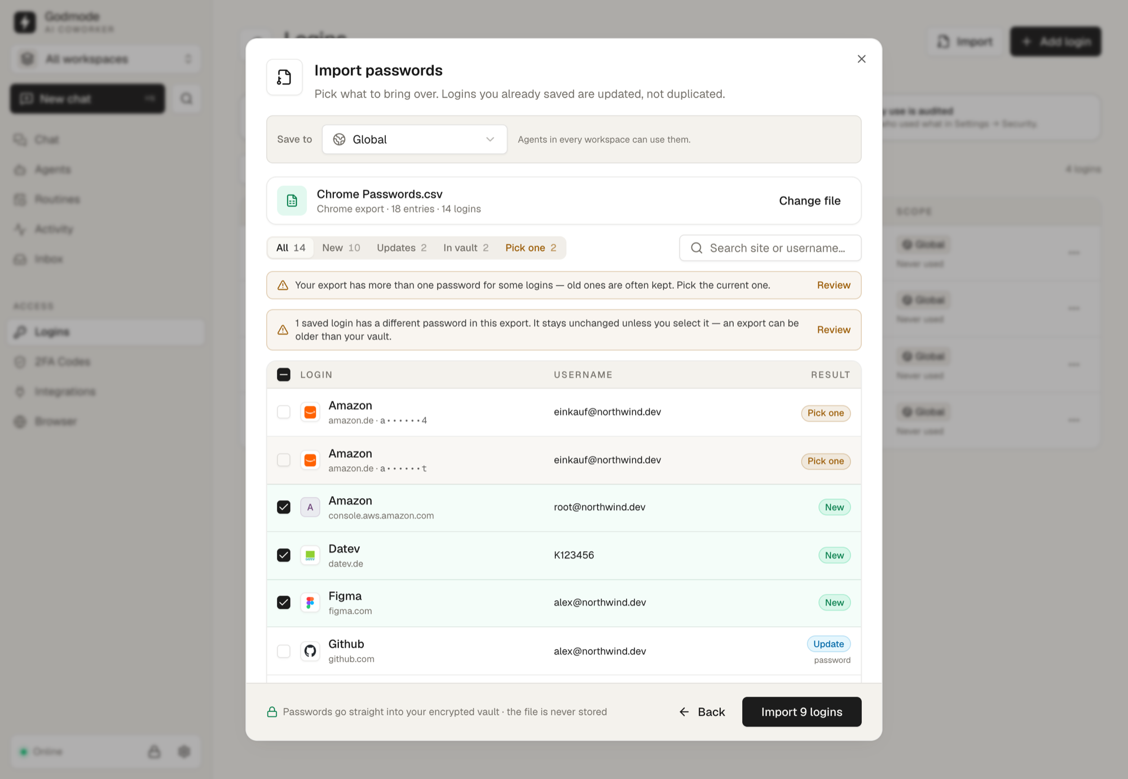Click Import 9 logins button
The image size is (1128, 779).
pyautogui.click(x=801, y=712)
